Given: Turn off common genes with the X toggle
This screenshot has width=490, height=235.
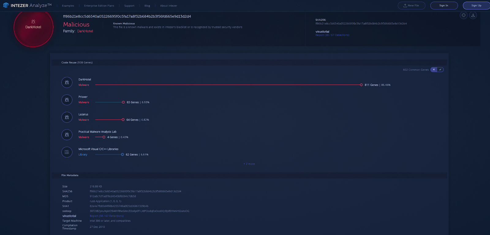Looking at the screenshot, I should [434, 70].
